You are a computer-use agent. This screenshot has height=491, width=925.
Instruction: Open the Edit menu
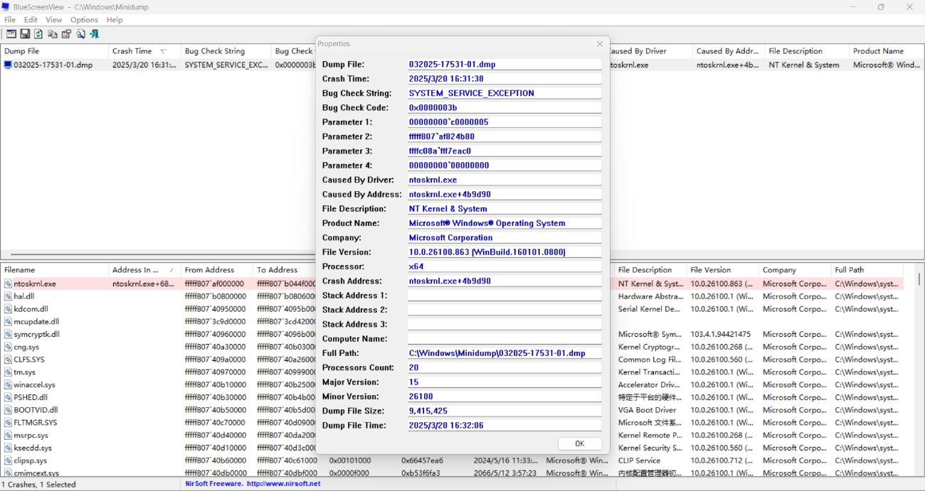[31, 20]
